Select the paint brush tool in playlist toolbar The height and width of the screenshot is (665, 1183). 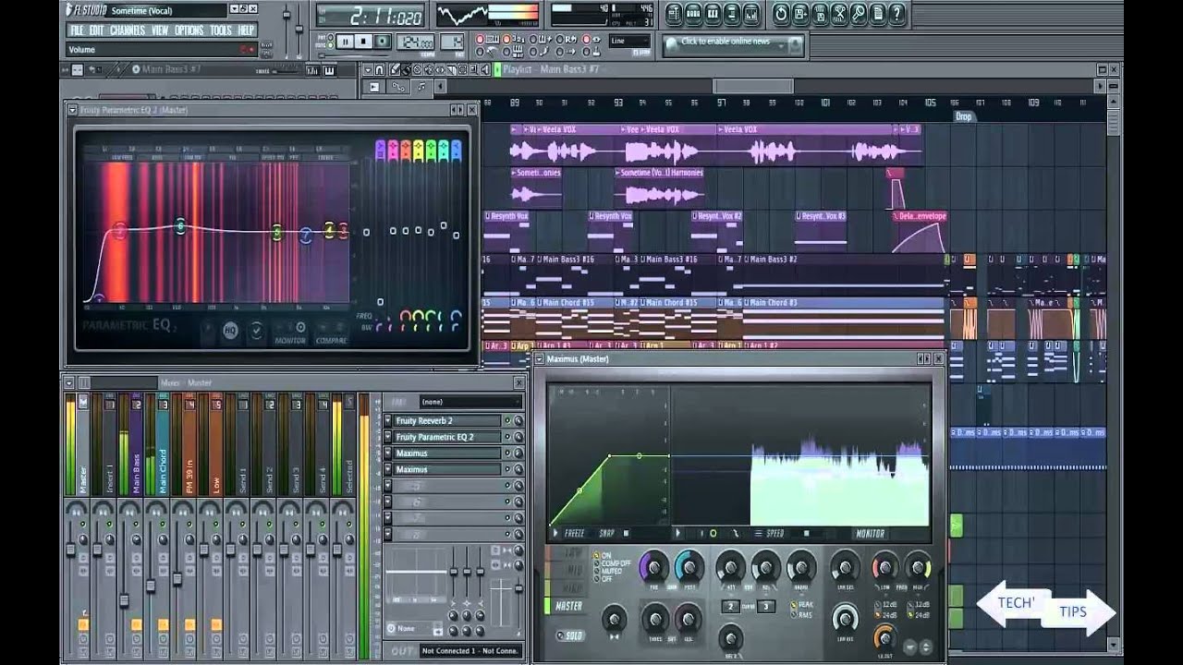[407, 69]
